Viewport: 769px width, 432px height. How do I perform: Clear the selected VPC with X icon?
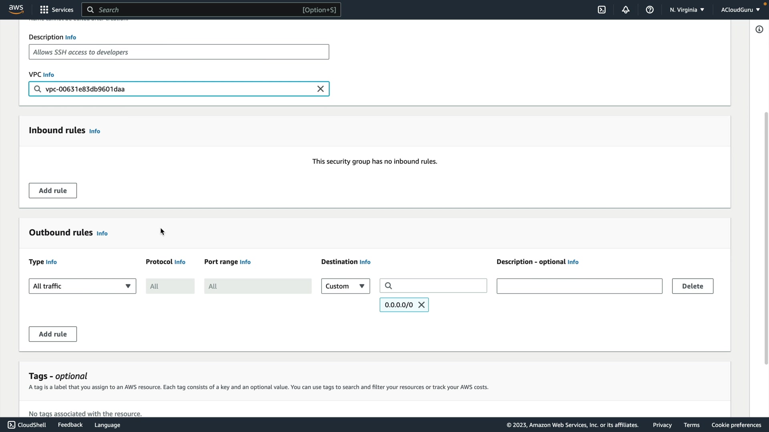coord(320,89)
